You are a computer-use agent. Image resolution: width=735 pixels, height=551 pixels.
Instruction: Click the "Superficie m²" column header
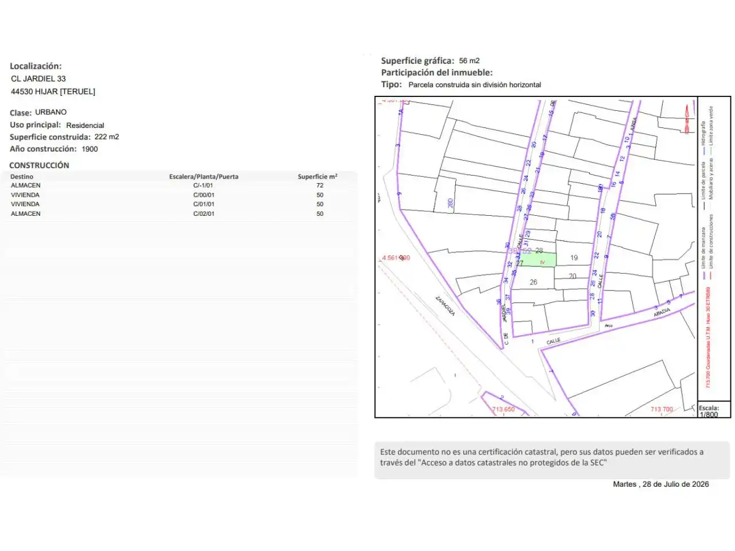click(318, 177)
